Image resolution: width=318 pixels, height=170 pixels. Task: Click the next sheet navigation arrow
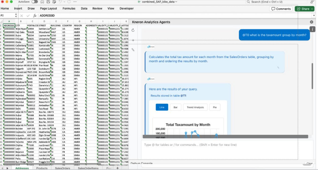7,168
